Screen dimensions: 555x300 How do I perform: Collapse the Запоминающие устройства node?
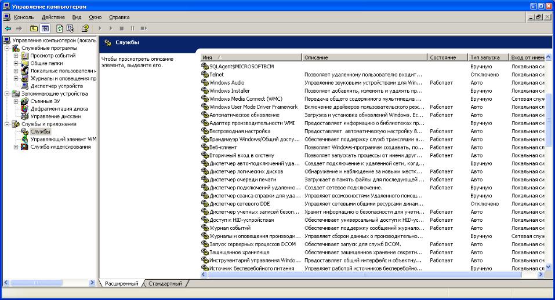click(x=7, y=94)
